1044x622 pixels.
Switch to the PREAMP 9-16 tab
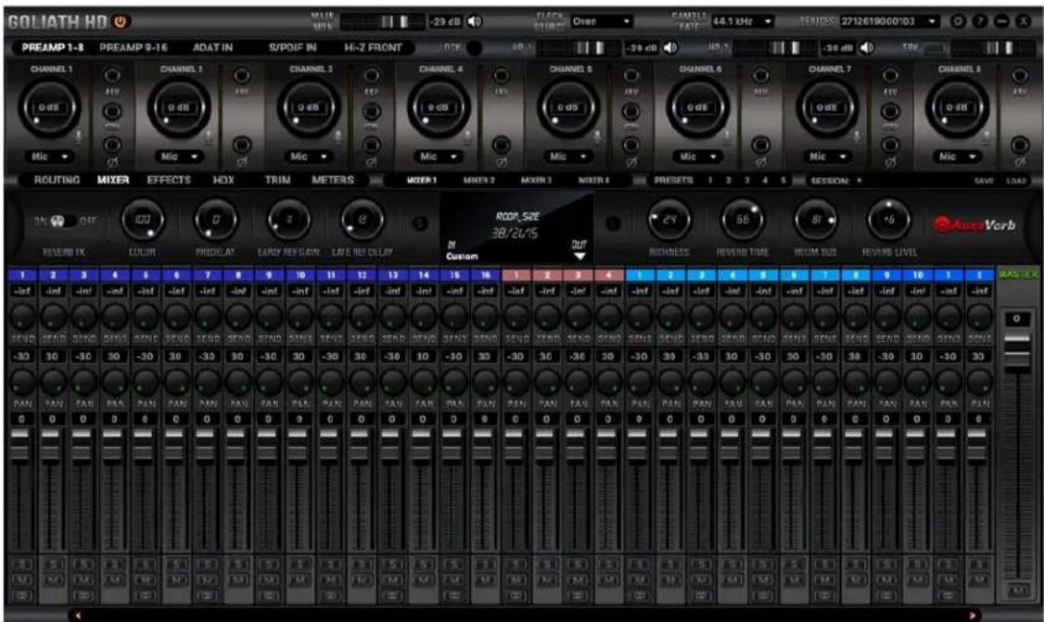[134, 47]
